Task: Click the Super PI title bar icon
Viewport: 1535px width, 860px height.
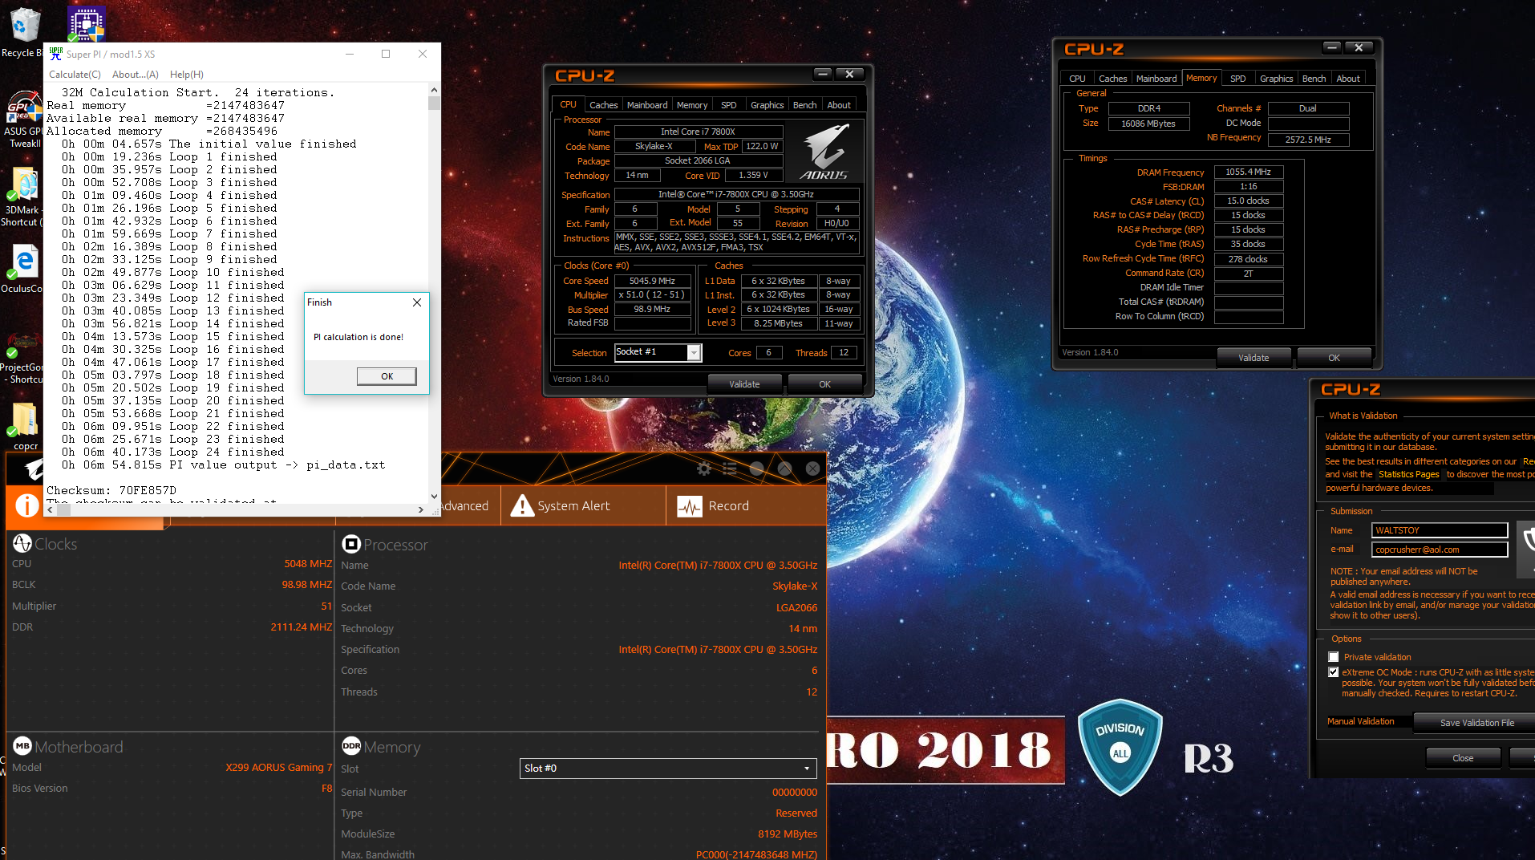Action: coord(55,54)
